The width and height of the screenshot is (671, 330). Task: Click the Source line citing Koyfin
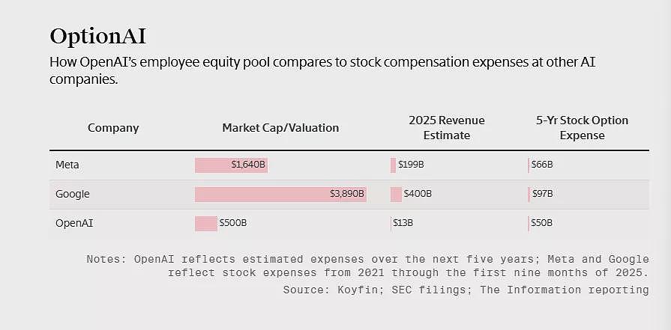466,290
